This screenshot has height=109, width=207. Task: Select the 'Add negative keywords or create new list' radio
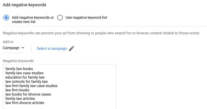tap(6, 18)
